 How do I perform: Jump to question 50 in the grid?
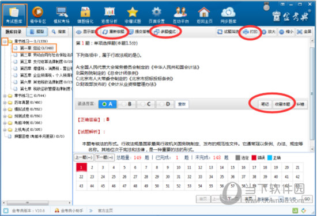(x=157, y=186)
